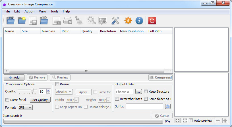The image size is (232, 127).
Task: Click the list scrollbar right arrow
Action: pyautogui.click(x=170, y=71)
